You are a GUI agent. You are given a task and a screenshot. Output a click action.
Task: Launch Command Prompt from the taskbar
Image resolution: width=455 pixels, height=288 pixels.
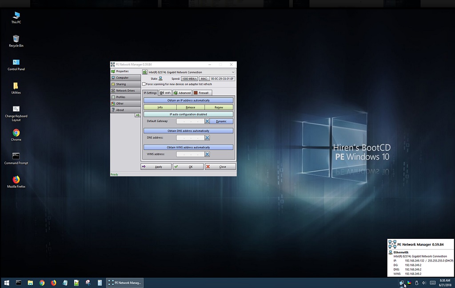19,283
